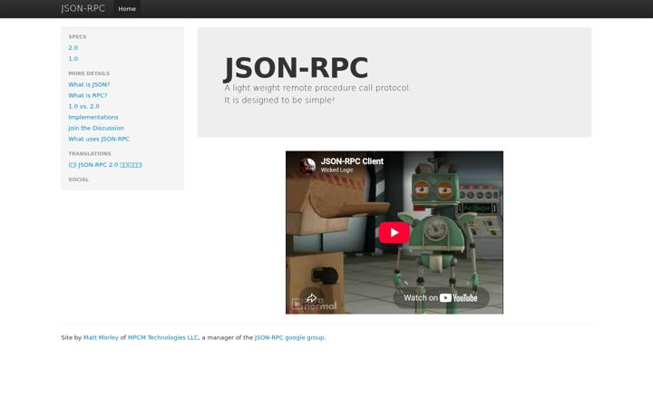Play the JSON-RPC Client YouTube video
This screenshot has width=653, height=408.
pyautogui.click(x=394, y=233)
